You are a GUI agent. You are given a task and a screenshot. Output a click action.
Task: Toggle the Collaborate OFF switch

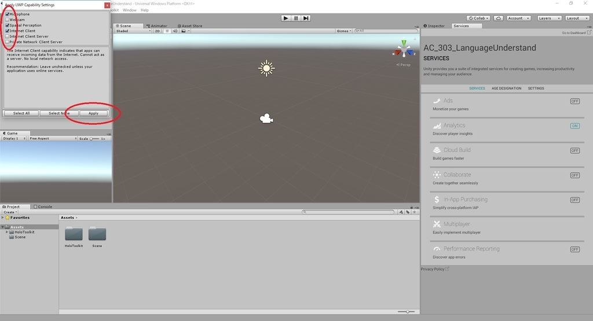pyautogui.click(x=575, y=175)
